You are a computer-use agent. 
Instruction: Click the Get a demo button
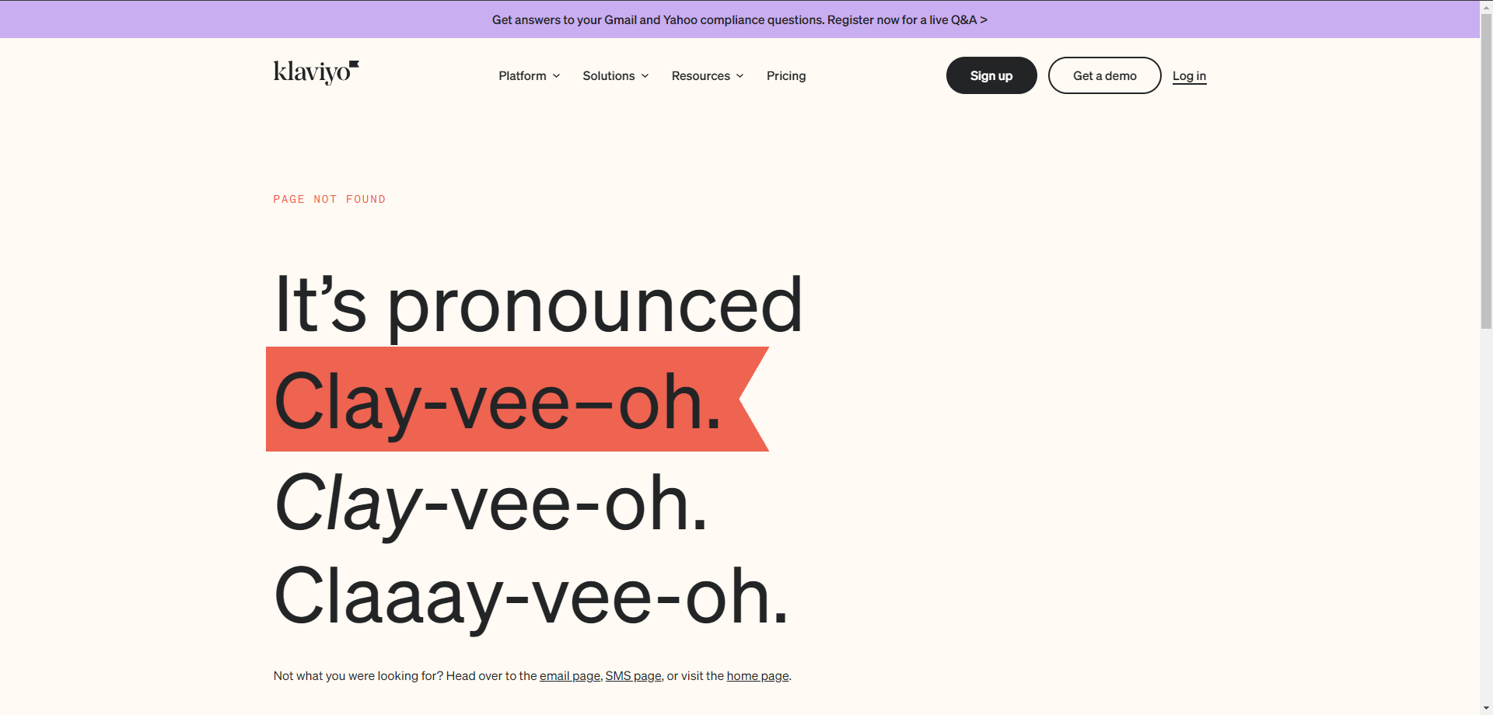pos(1104,75)
